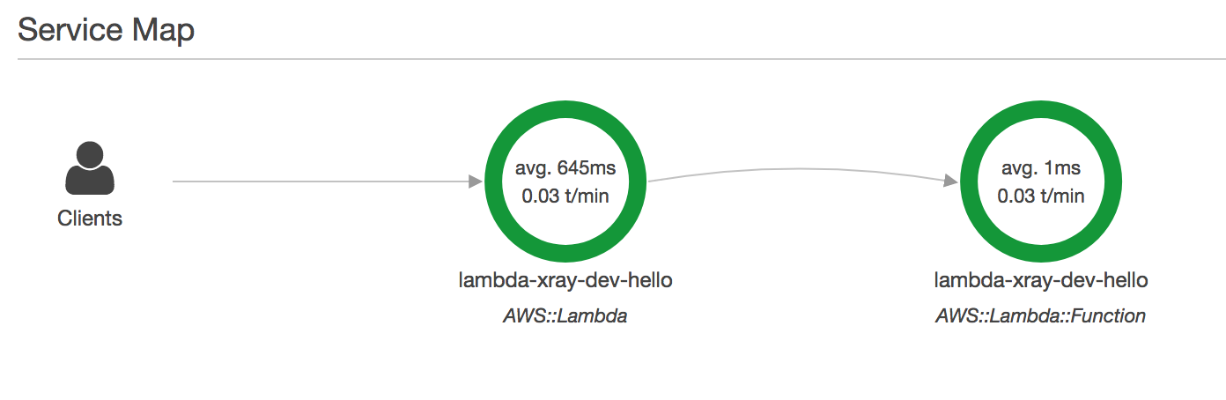Click the avg. 645ms latency text

565,167
